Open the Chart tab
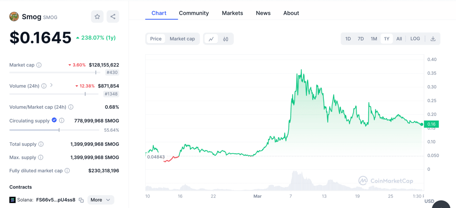Screen dimensions: 456x208 159,13
